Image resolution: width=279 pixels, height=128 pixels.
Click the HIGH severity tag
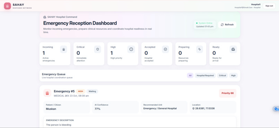(81, 91)
